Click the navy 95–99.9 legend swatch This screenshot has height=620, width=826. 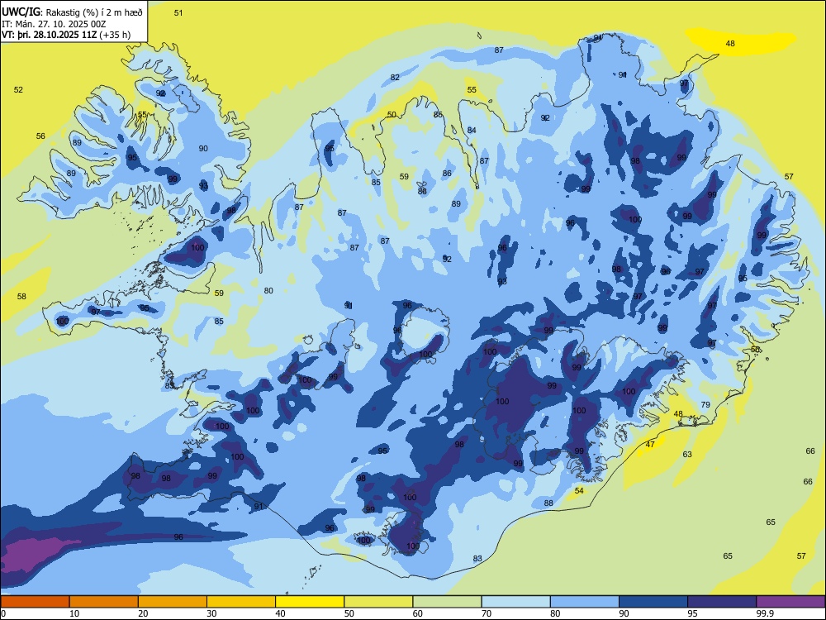tap(722, 602)
